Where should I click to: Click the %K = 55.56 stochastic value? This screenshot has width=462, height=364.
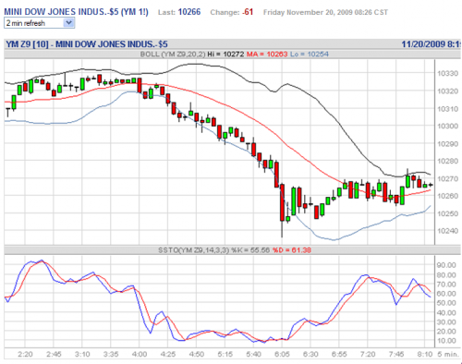250,250
